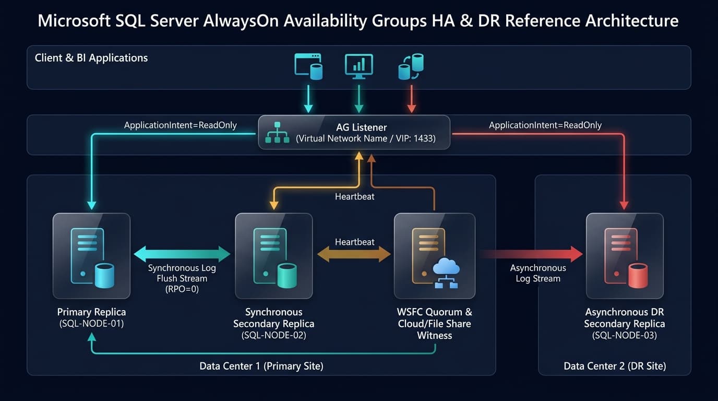The height and width of the screenshot is (401, 718).
Task: Click the "(RPO=0)" text
Action: [x=182, y=289]
